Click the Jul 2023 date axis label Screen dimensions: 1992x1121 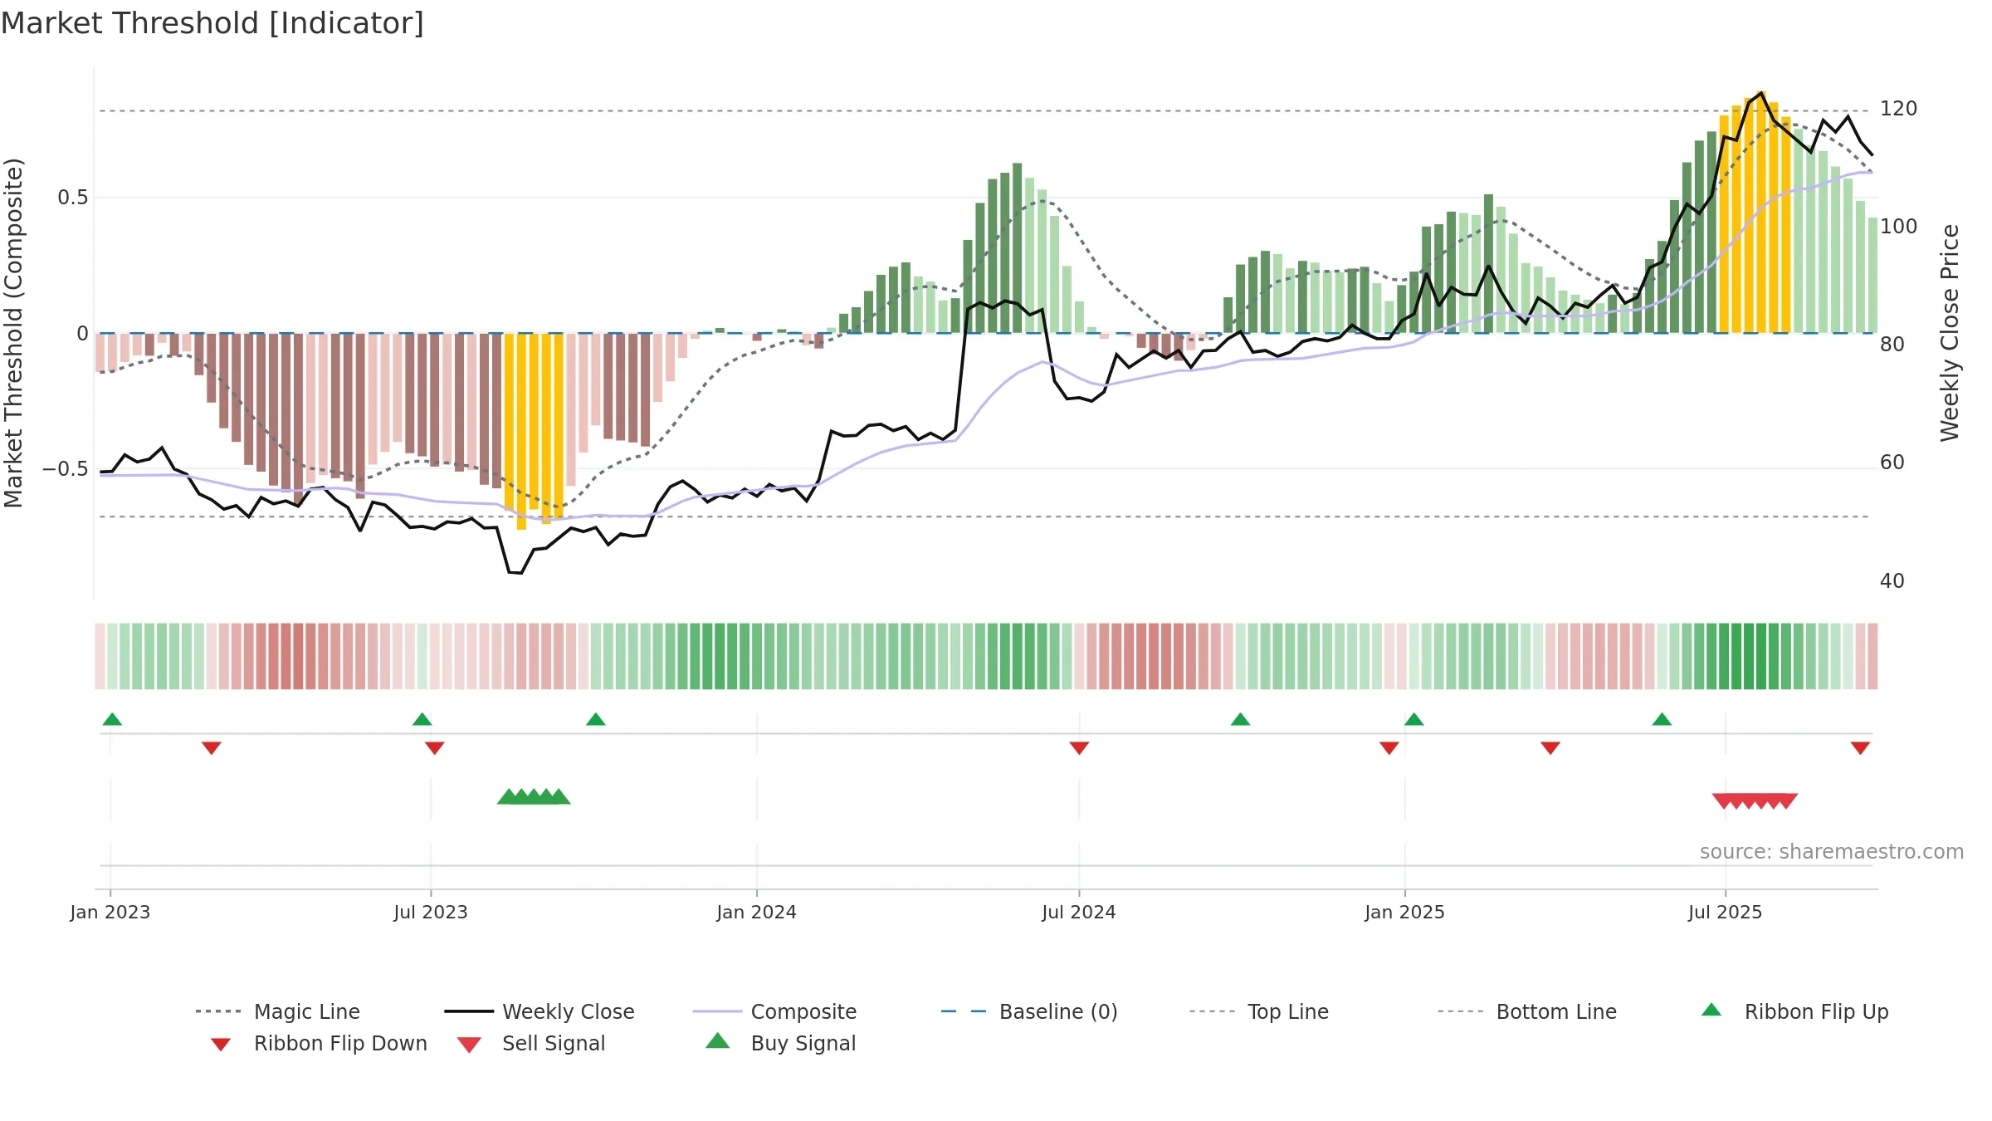coord(431,913)
